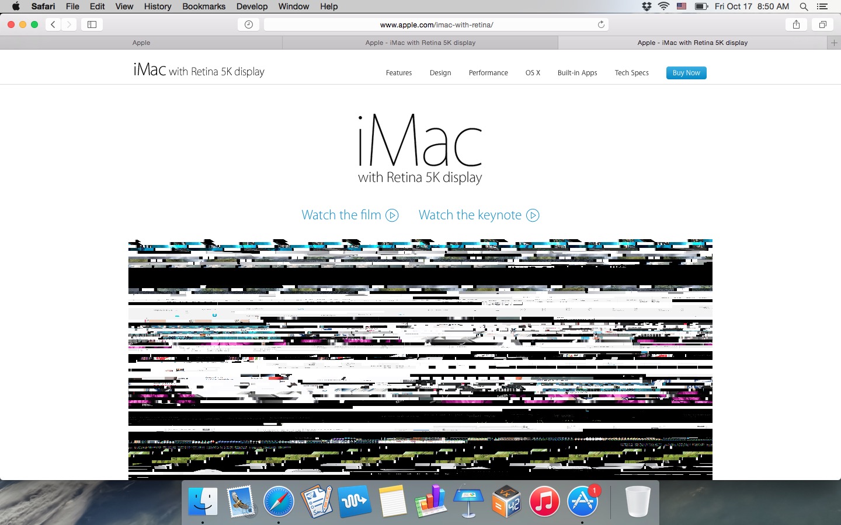Open the orange box 42 app in Dock
Image resolution: width=841 pixels, height=525 pixels.
click(506, 502)
